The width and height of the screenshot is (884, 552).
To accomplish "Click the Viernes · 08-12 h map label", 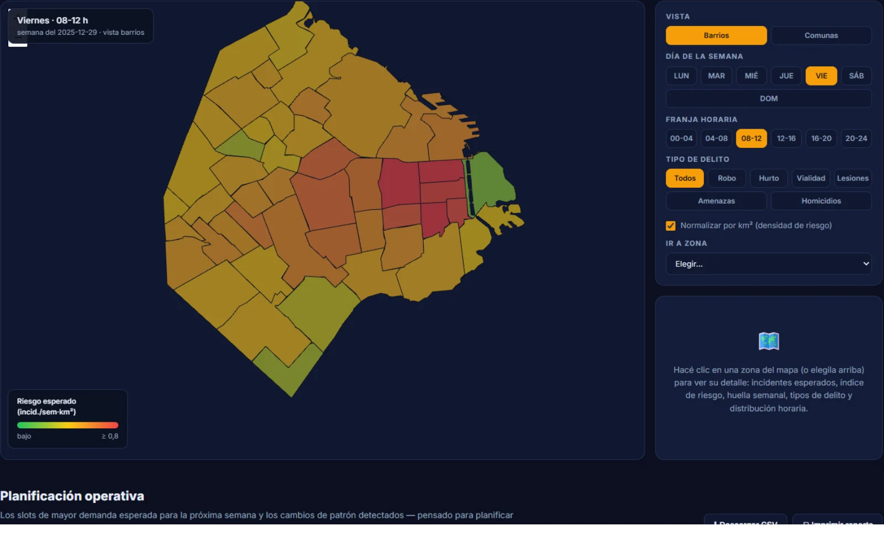I will 52,20.
